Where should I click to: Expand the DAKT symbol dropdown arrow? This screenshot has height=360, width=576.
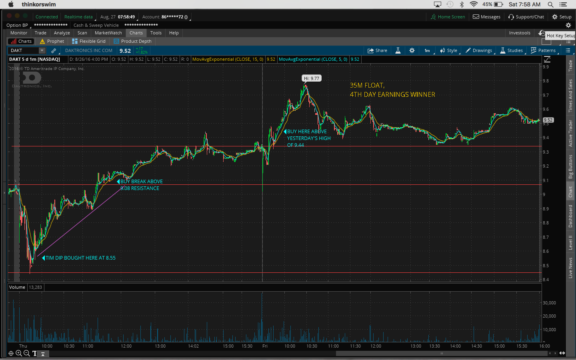[x=42, y=50]
